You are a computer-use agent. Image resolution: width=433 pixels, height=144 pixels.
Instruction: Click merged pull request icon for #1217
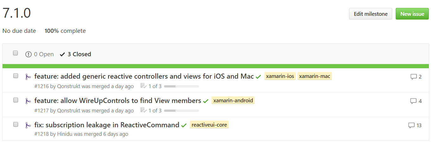pyautogui.click(x=28, y=101)
